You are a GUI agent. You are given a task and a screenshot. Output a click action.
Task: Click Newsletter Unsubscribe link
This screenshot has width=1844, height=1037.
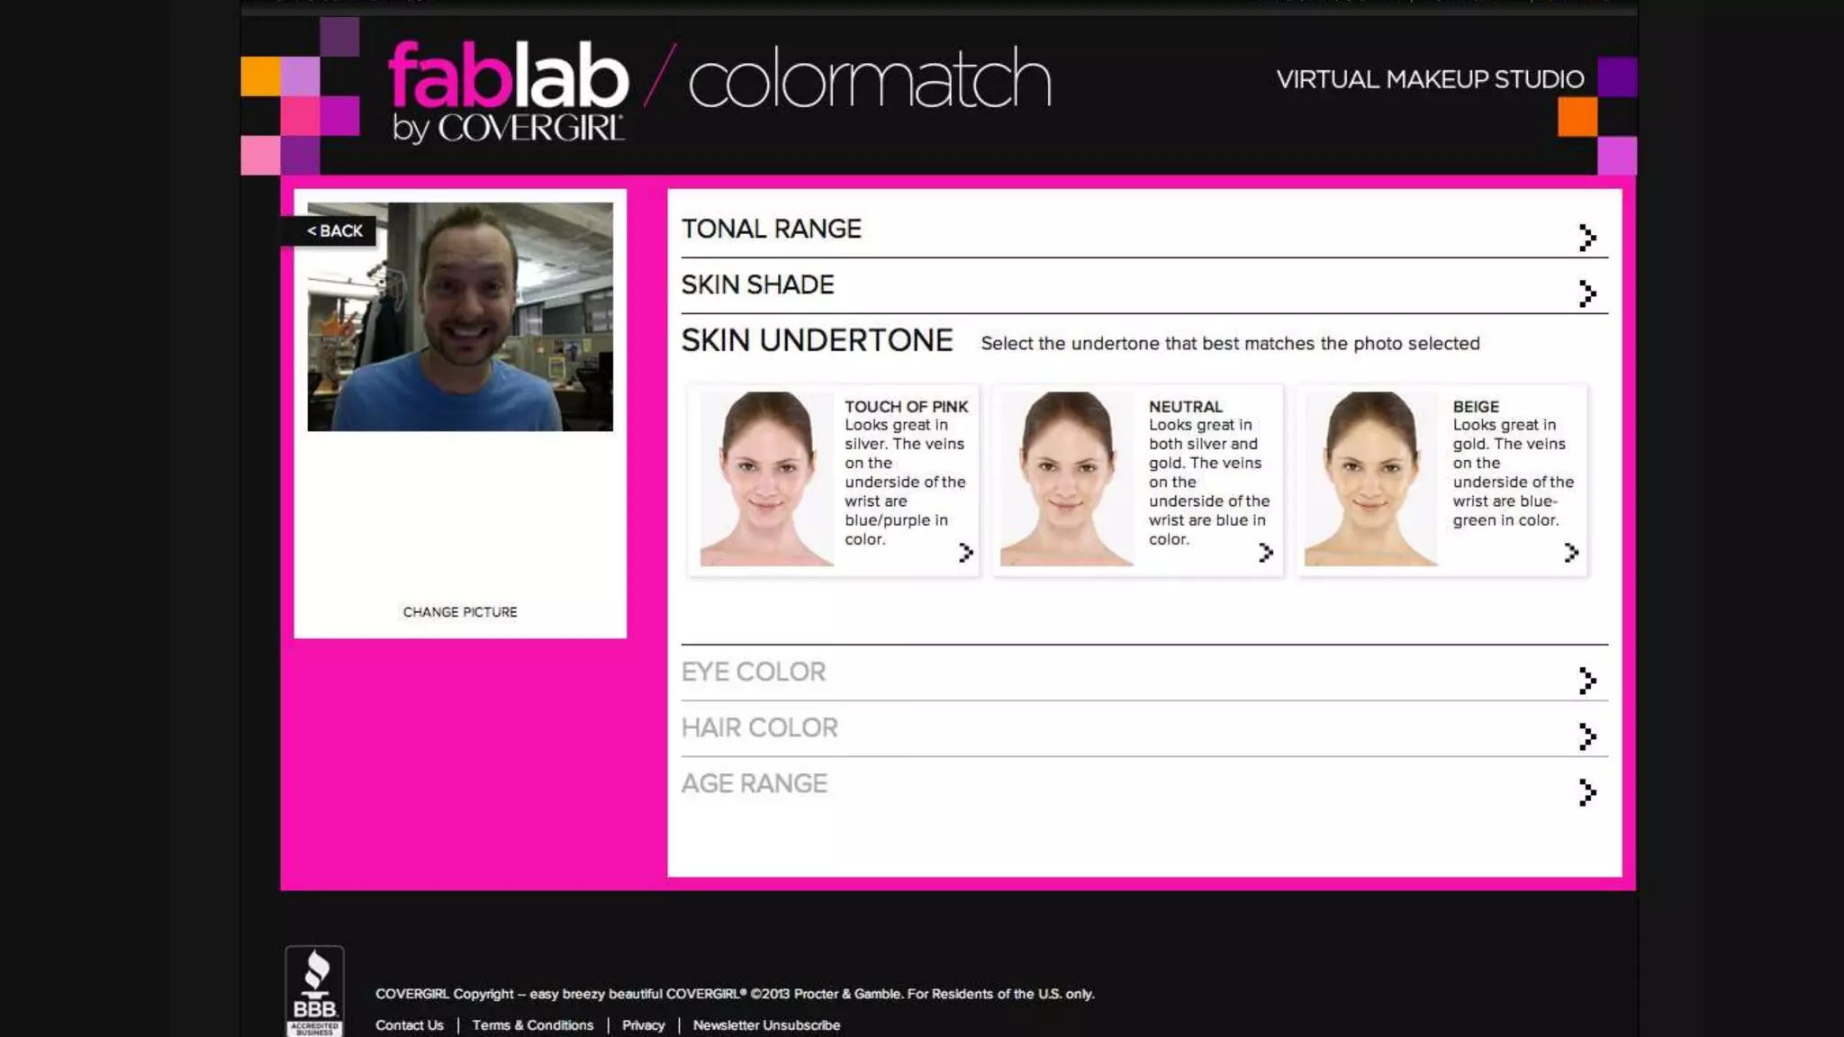pos(766,1025)
